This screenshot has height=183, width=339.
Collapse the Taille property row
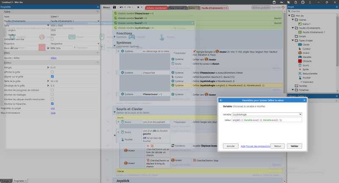click(48, 25)
